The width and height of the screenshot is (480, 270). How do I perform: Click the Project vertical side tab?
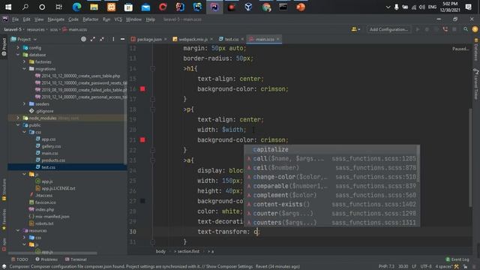point(4,46)
